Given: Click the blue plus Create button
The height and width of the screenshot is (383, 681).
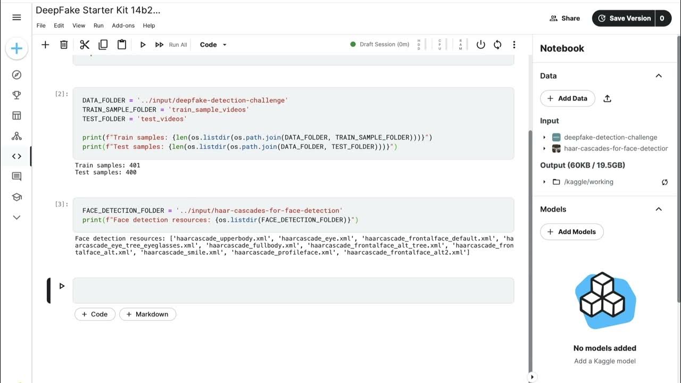Looking at the screenshot, I should (16, 48).
